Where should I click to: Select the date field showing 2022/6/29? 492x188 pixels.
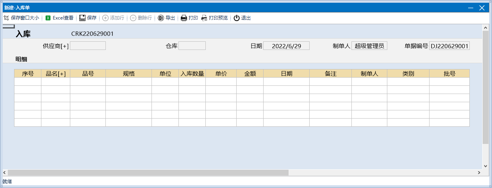pyautogui.click(x=286, y=46)
